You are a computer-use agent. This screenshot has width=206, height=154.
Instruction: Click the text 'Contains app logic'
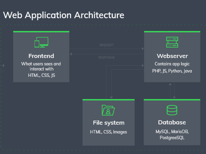click(x=172, y=64)
